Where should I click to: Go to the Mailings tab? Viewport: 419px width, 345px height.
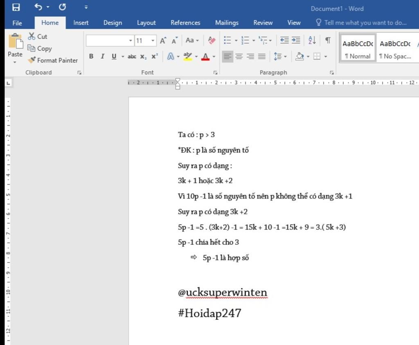click(227, 23)
